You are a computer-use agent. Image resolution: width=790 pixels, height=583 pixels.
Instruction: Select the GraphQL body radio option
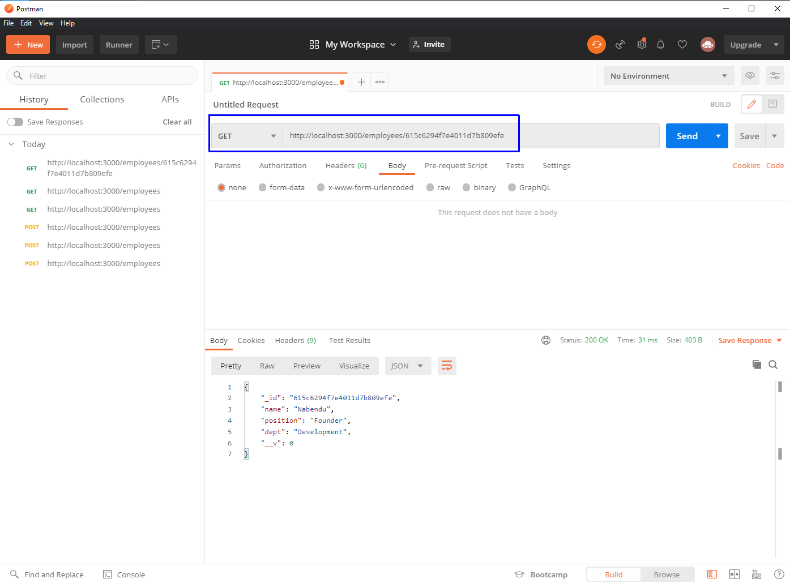click(512, 188)
